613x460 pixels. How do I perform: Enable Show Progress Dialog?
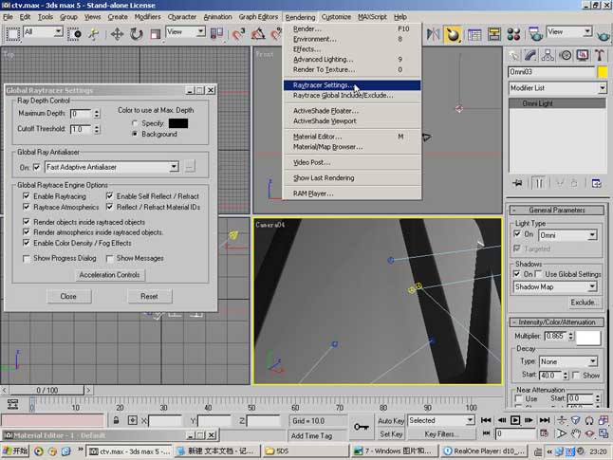click(27, 258)
